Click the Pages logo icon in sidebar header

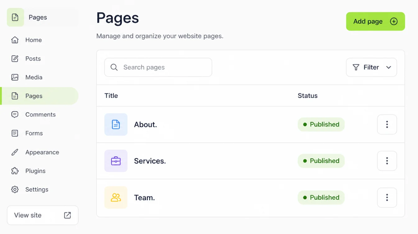[x=15, y=17]
